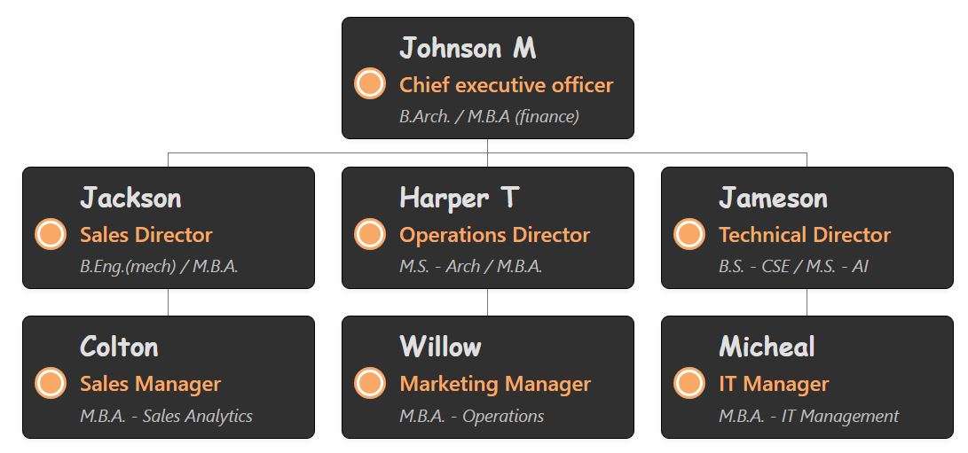Select the circle icon beside Colton
The width and height of the screenshot is (968, 453).
[x=51, y=383]
